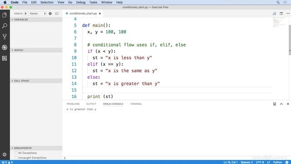This screenshot has width=291, height=164.
Task: Select the conditionals_start.py editor tab
Action: [83, 14]
